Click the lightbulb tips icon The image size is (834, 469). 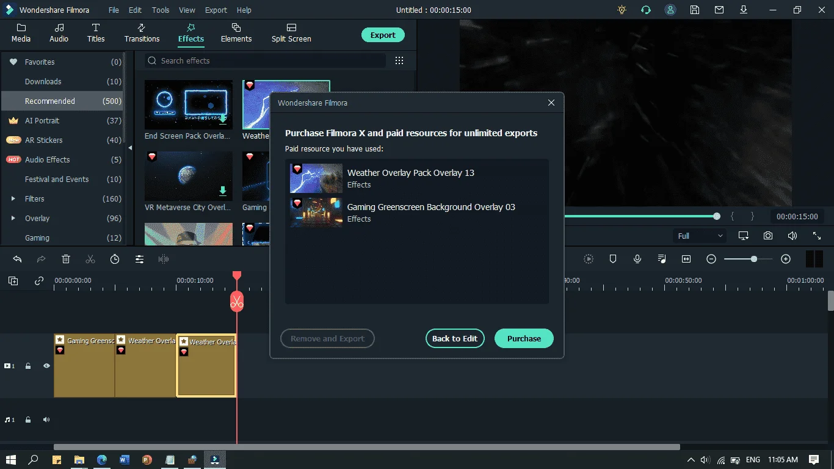pos(622,10)
